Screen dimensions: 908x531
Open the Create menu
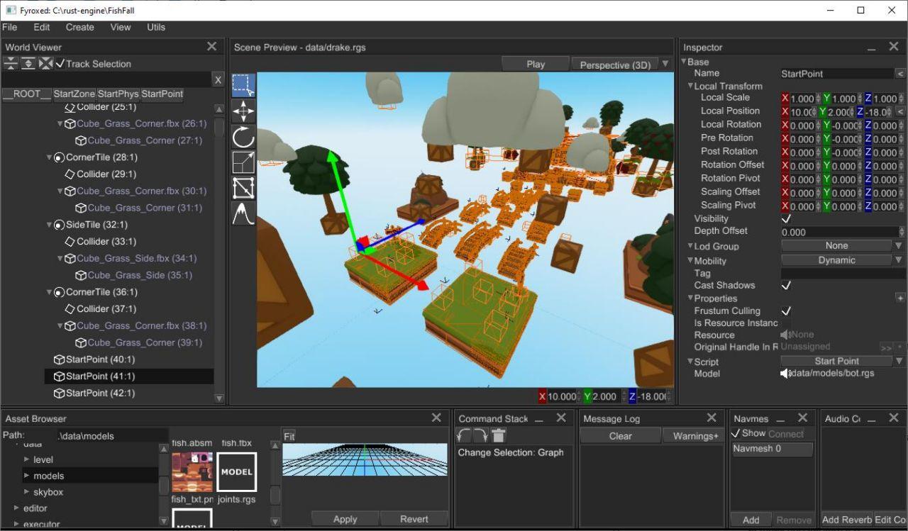coord(79,27)
